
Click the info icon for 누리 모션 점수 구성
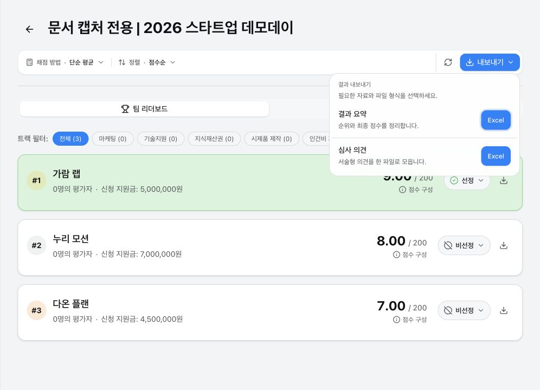[396, 255]
